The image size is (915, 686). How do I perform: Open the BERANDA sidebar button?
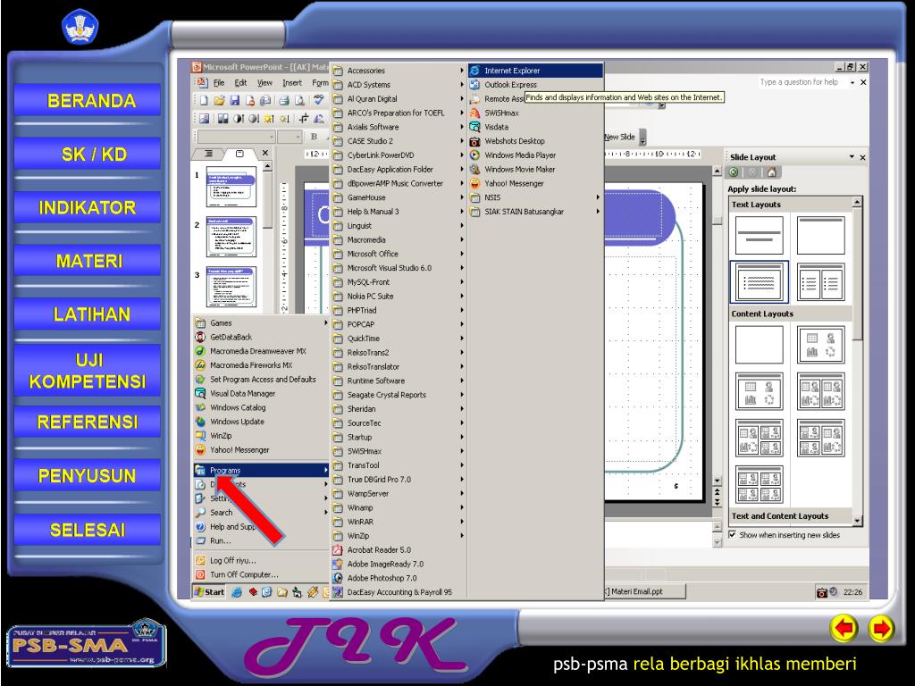(88, 100)
